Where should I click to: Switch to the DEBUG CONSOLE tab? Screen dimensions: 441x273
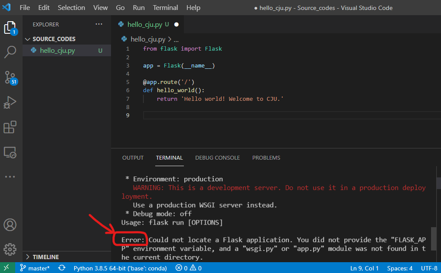[x=217, y=157]
